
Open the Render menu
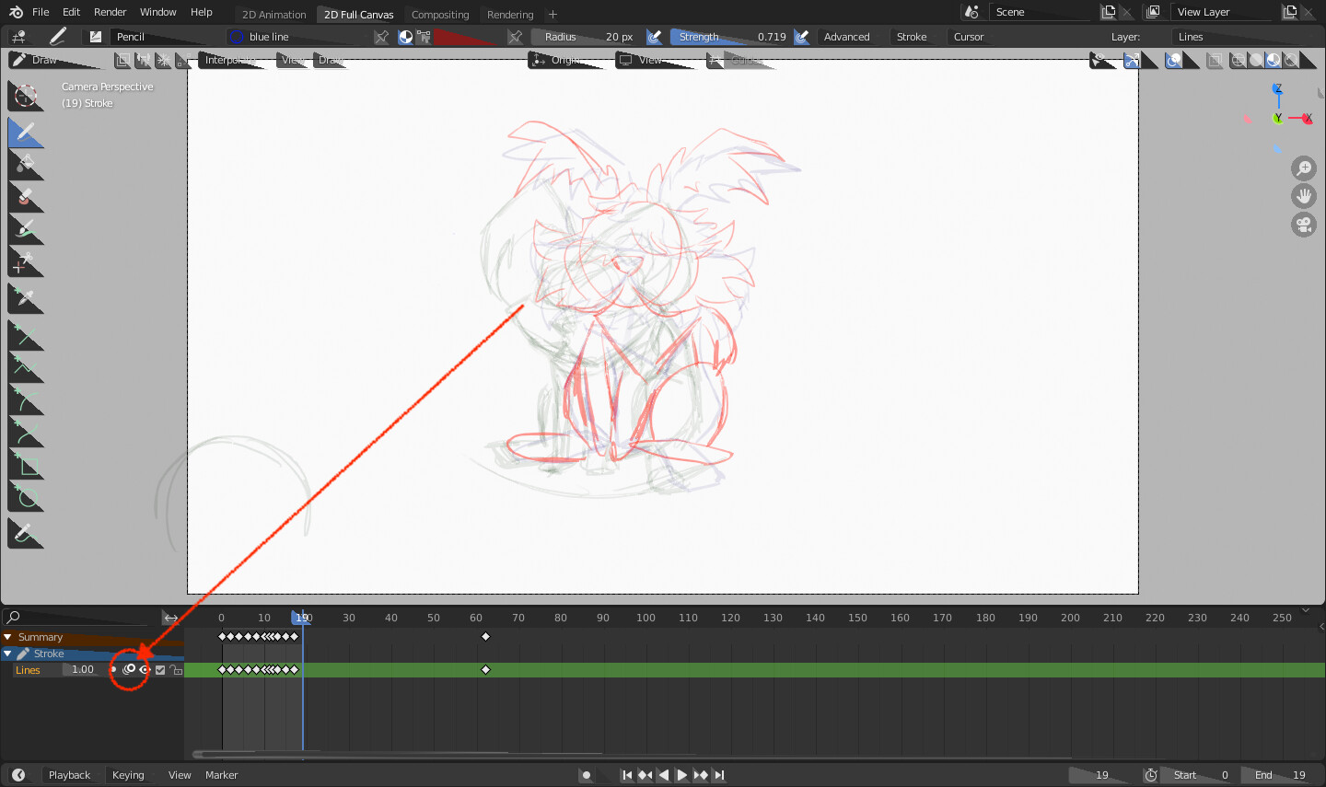pos(110,12)
